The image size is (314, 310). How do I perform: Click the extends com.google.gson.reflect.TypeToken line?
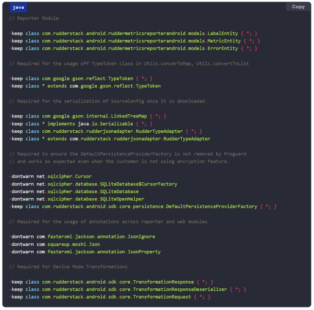(85, 86)
